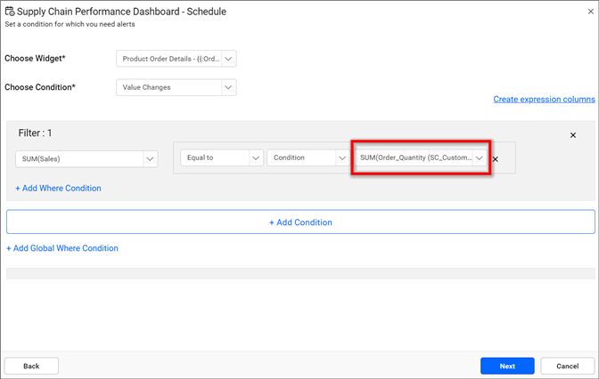Remove the SUM(Order_Quantity) condition using its X
The height and width of the screenshot is (379, 599).
(496, 159)
